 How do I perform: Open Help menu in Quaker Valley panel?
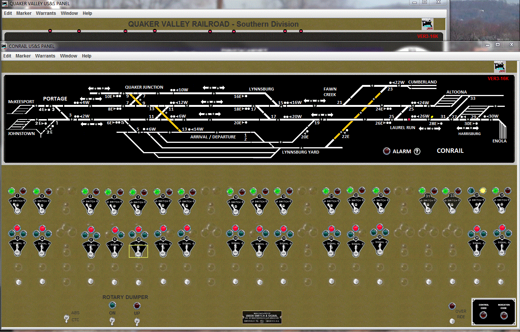coord(87,13)
